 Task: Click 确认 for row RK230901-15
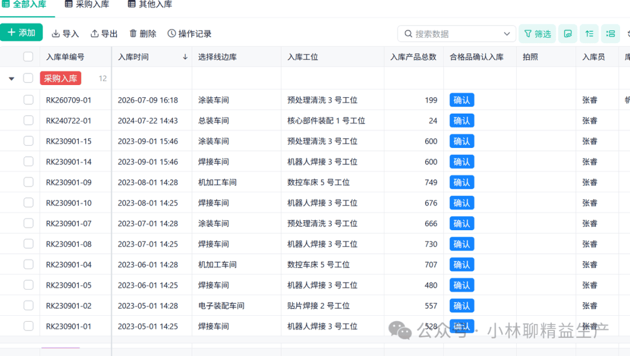point(461,141)
